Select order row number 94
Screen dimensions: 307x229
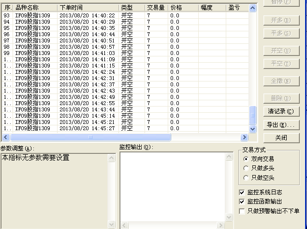125,22
